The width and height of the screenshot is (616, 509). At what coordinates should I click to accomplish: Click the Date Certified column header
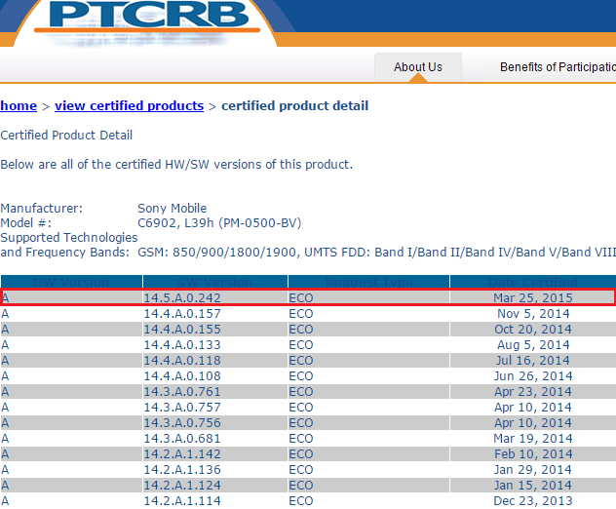click(533, 282)
